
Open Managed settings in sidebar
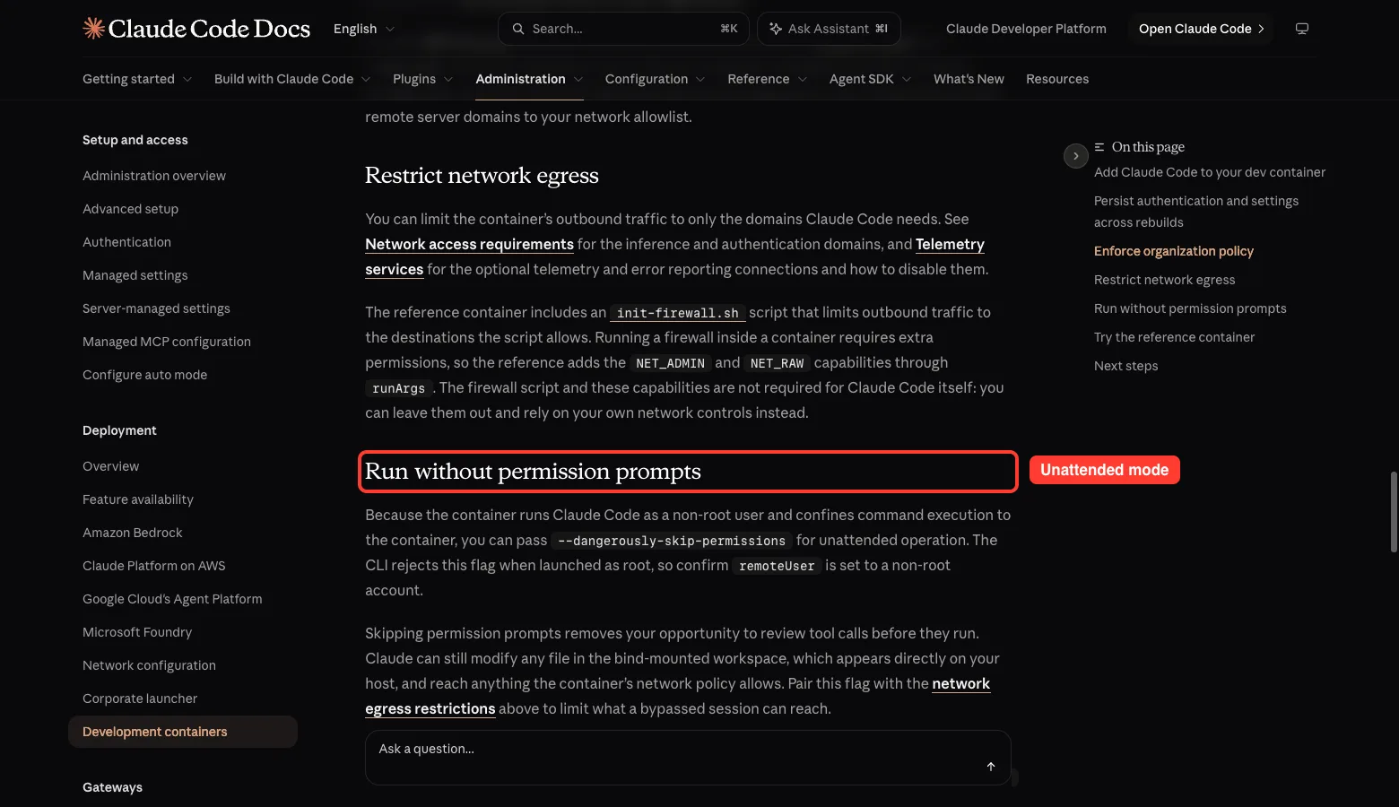(x=135, y=275)
